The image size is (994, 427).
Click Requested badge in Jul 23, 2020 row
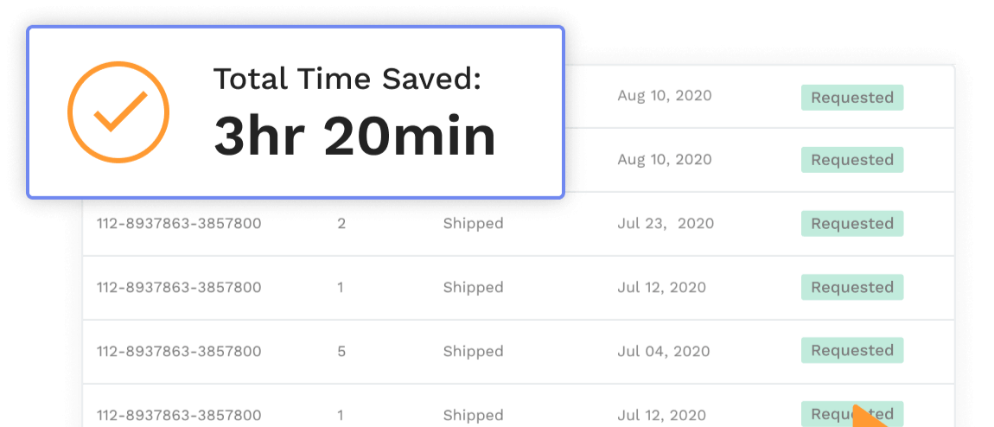pos(852,224)
